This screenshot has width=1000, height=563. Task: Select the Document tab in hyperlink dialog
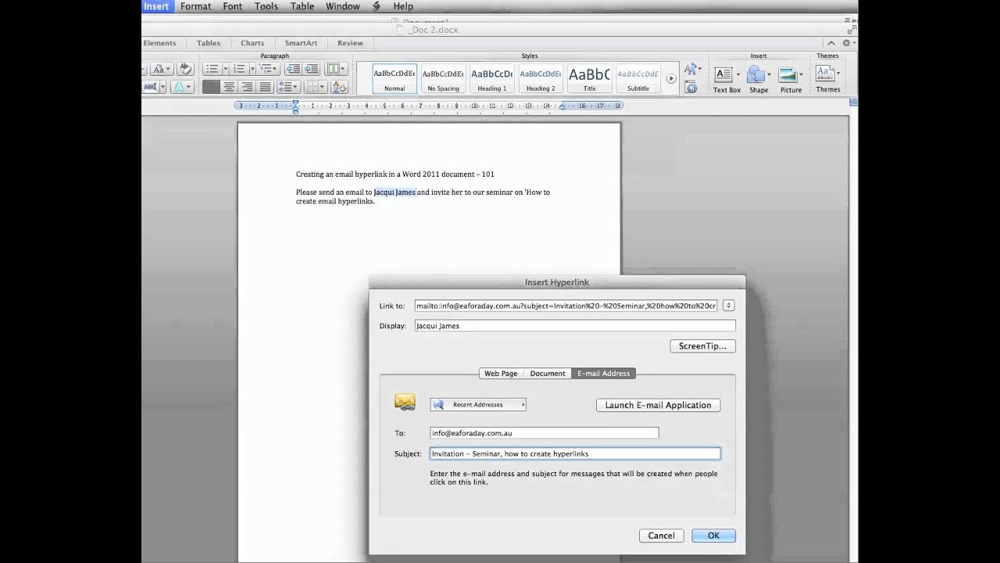coord(548,374)
